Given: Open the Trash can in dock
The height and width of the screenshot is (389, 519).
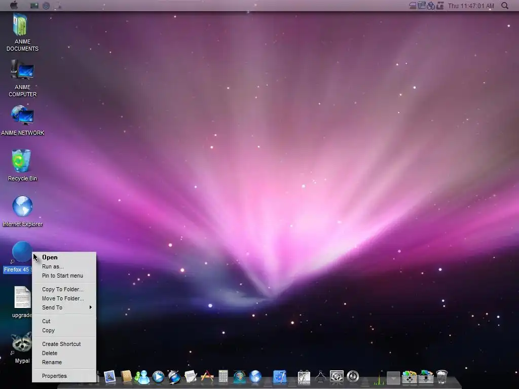Looking at the screenshot, I should point(442,377).
